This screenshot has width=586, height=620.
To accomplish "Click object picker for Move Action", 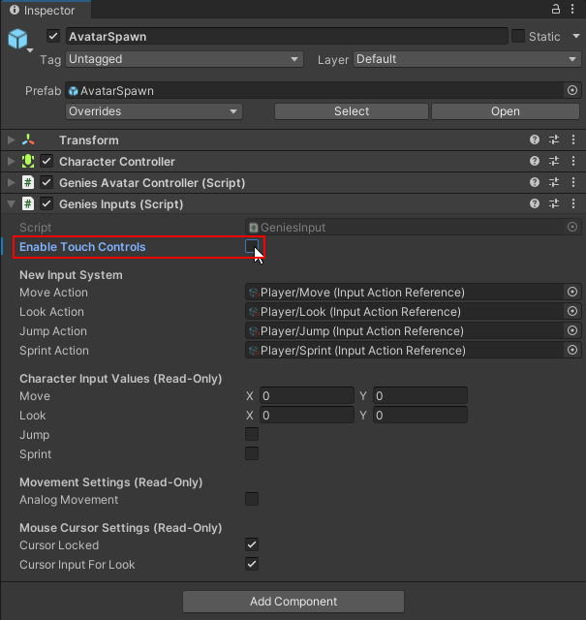I will 572,293.
